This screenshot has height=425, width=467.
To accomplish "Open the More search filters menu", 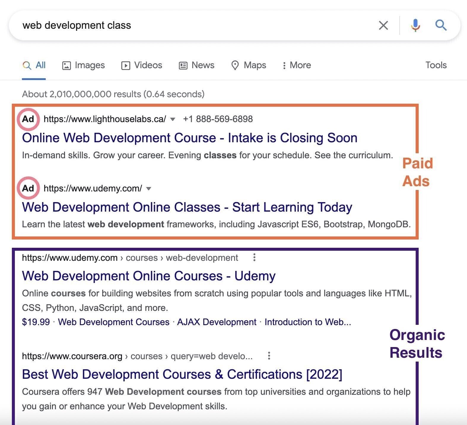I will click(297, 65).
